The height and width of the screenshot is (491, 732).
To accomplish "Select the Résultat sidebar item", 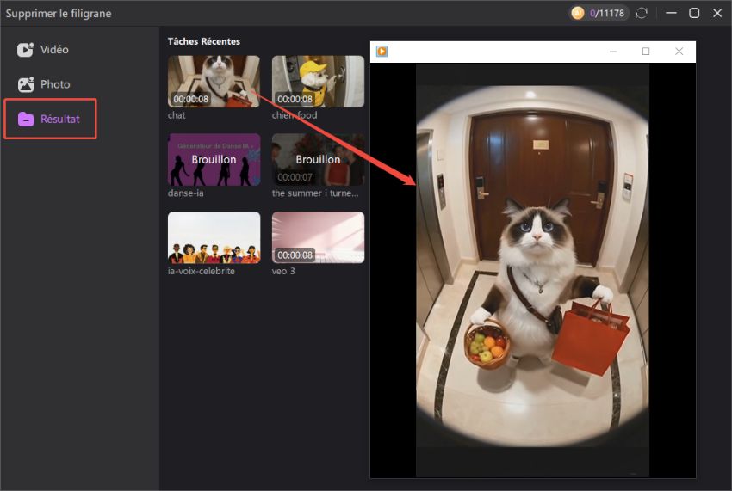I will coord(50,120).
